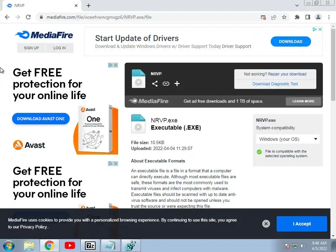View site info via padlock icon
The height and width of the screenshot is (252, 336).
pyautogui.click(x=41, y=17)
